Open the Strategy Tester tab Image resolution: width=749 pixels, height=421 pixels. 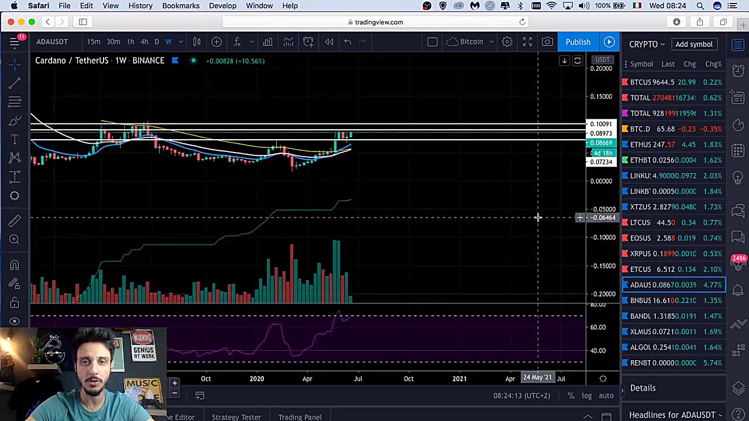click(x=236, y=417)
